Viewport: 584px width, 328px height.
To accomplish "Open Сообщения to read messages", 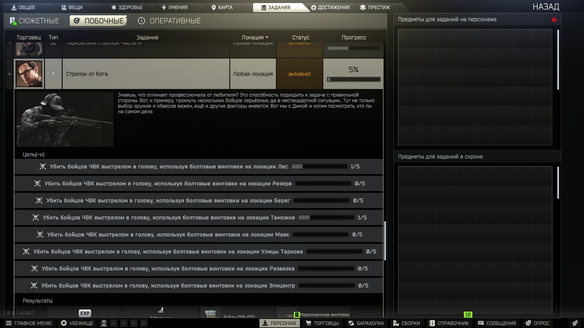I will (497, 323).
